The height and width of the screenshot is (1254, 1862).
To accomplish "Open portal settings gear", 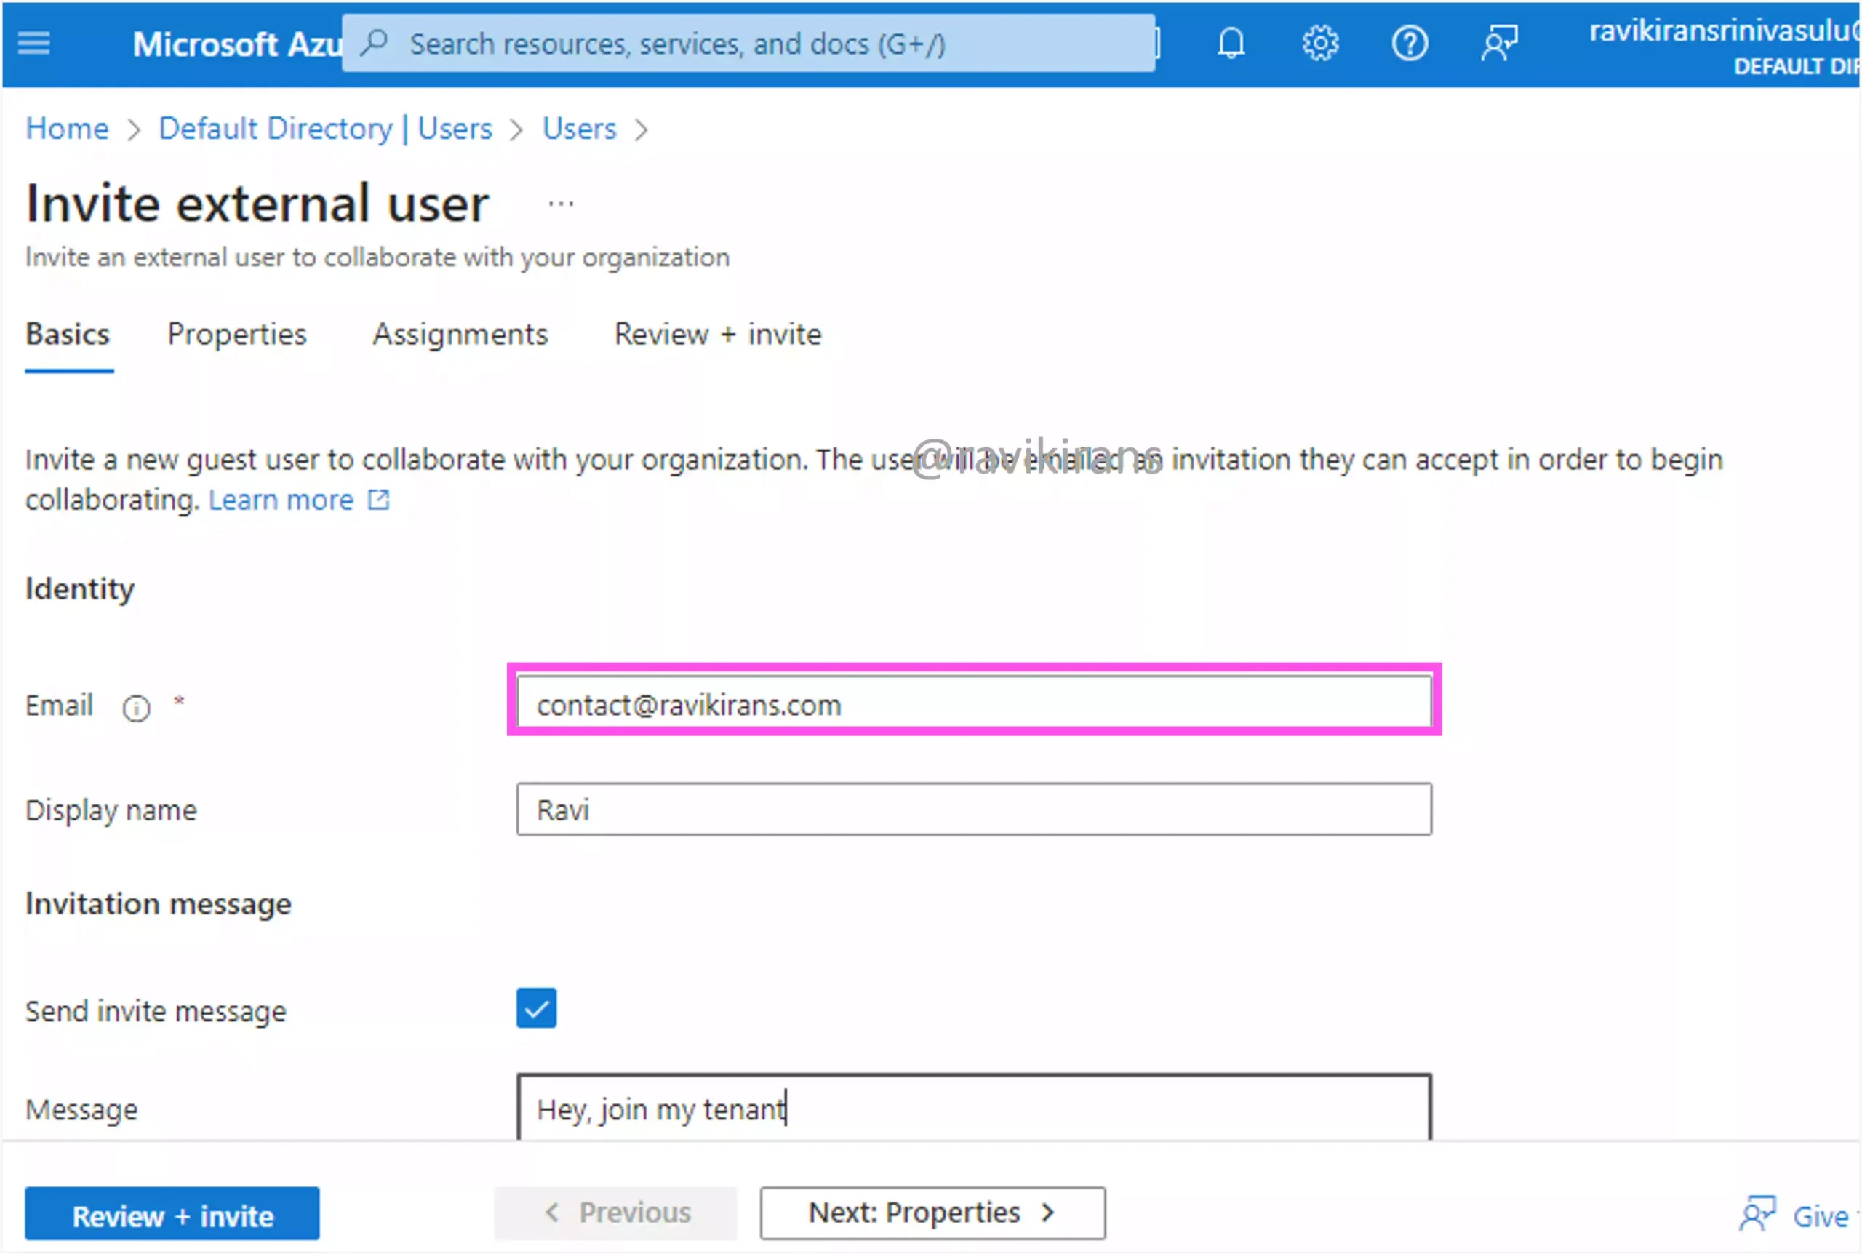I will pos(1320,43).
